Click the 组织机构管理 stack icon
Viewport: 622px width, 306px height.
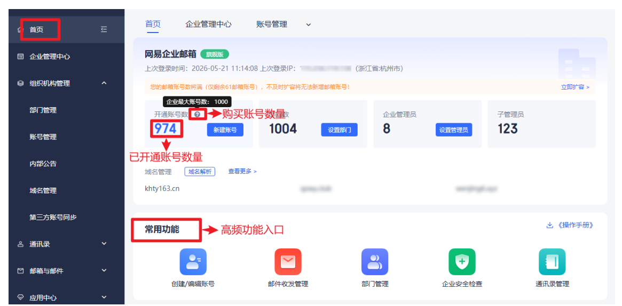click(21, 84)
